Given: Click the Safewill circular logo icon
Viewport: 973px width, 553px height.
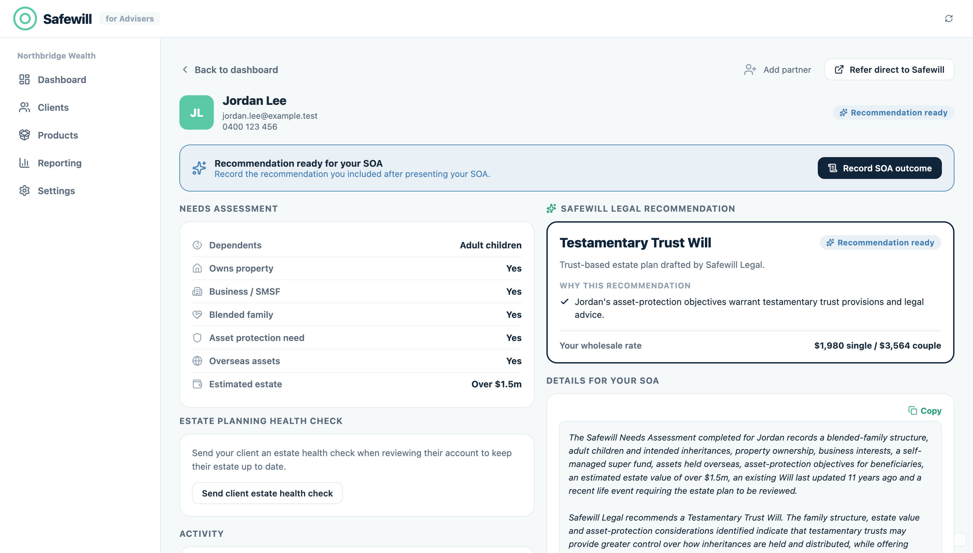Looking at the screenshot, I should [25, 19].
